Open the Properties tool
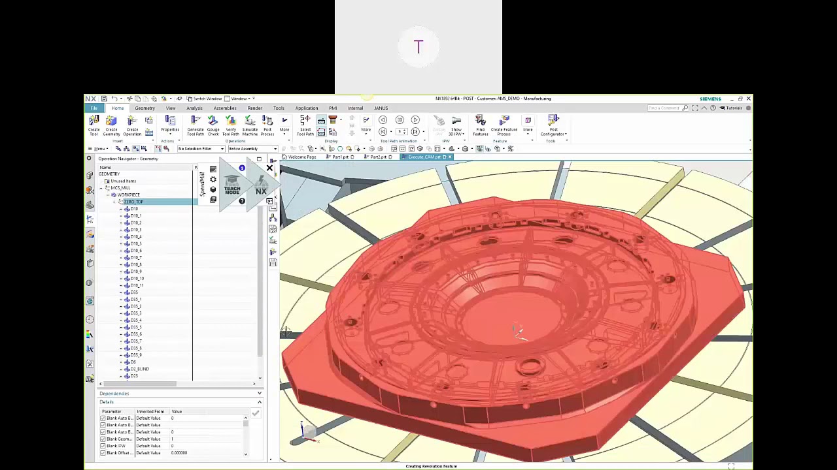 170,124
